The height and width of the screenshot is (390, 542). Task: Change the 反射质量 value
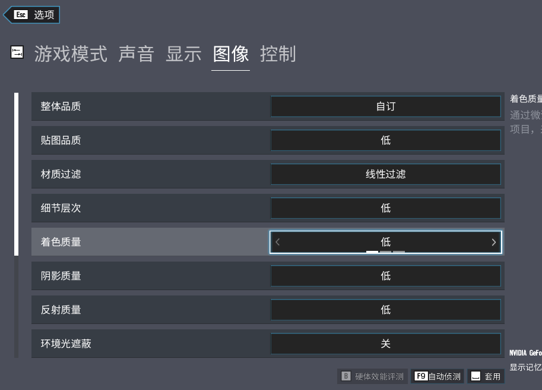click(385, 310)
